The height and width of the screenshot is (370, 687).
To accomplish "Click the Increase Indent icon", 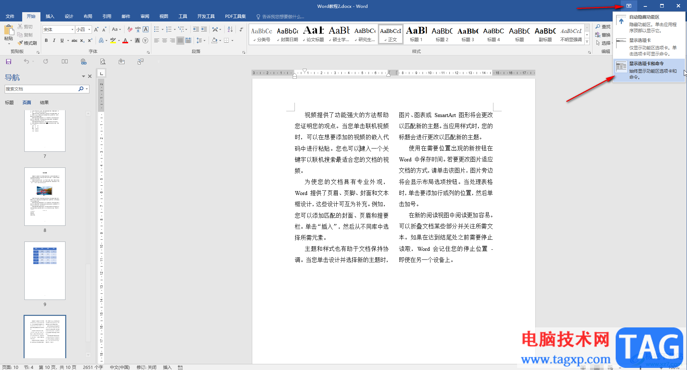I will point(204,29).
